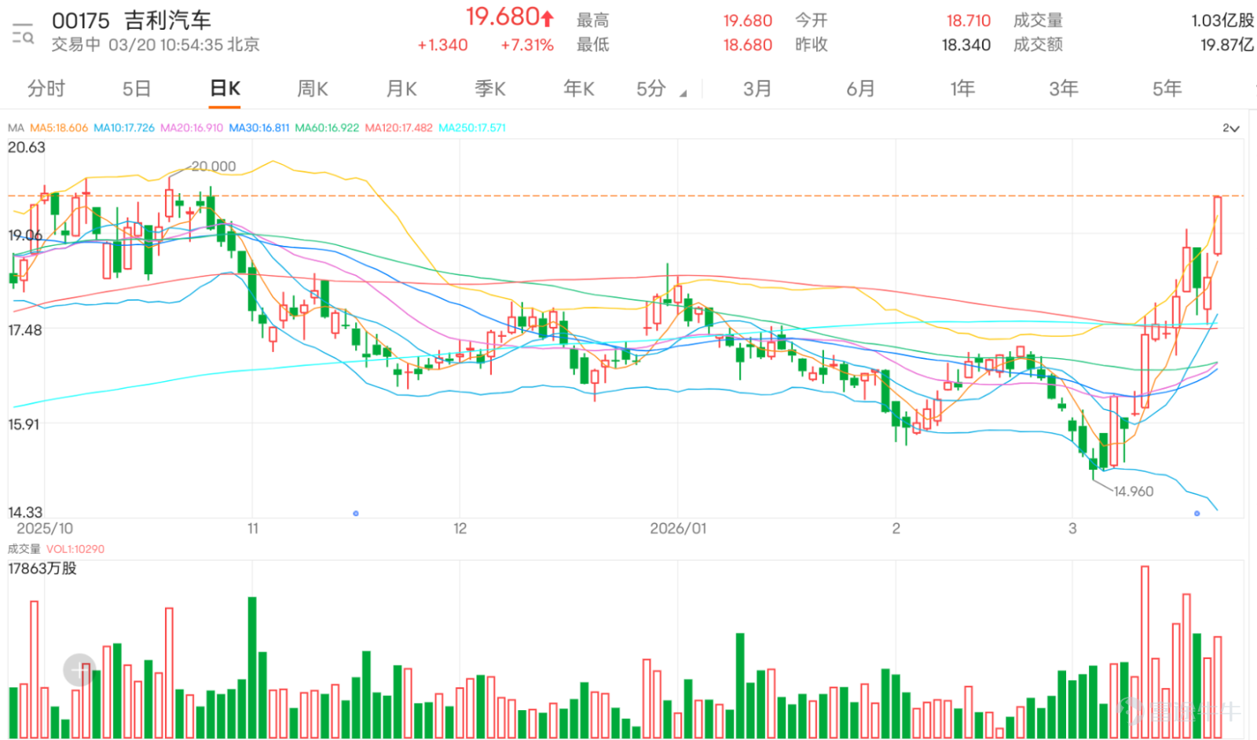This screenshot has height=740, width=1257.
Task: Click the MA5:18.606 legend value
Action: coord(59,127)
